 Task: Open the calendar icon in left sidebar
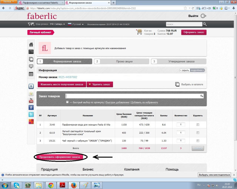click(31, 74)
